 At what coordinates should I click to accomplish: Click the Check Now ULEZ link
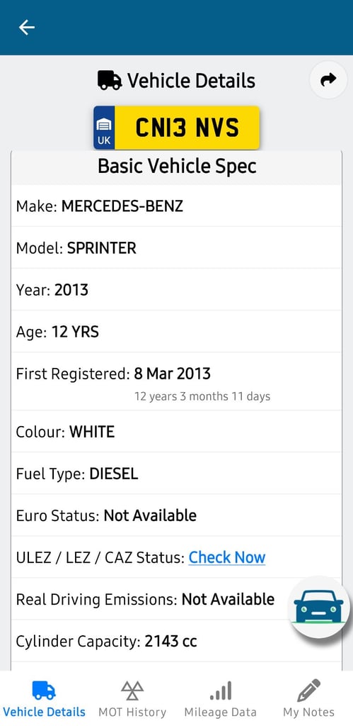[x=227, y=557]
